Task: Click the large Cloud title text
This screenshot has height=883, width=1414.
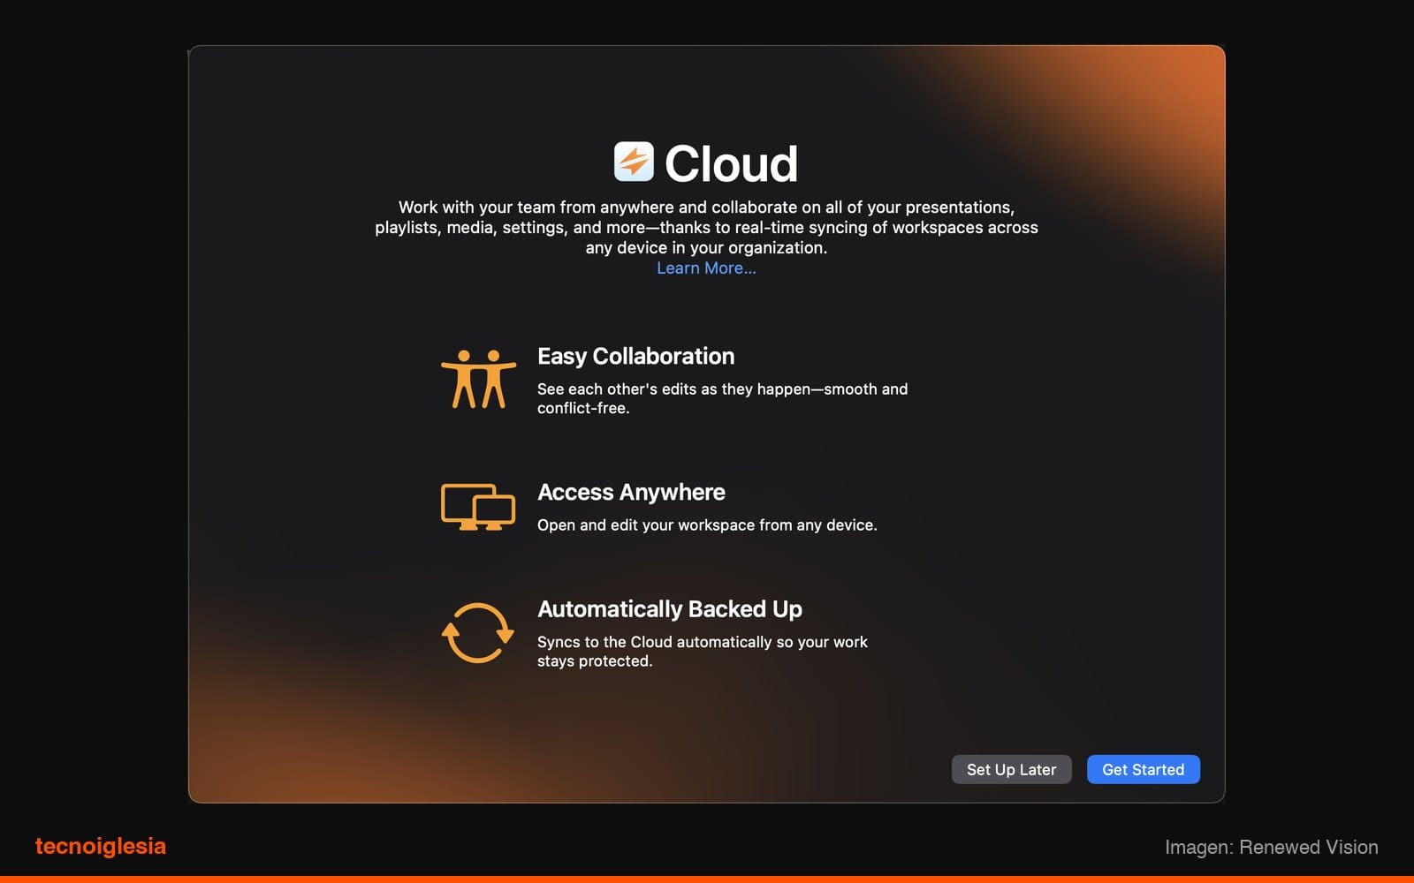Action: coord(731,164)
